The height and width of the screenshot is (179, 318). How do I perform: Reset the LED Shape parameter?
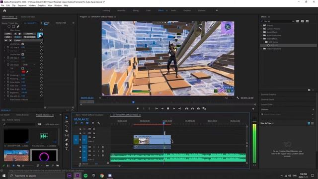41,65
